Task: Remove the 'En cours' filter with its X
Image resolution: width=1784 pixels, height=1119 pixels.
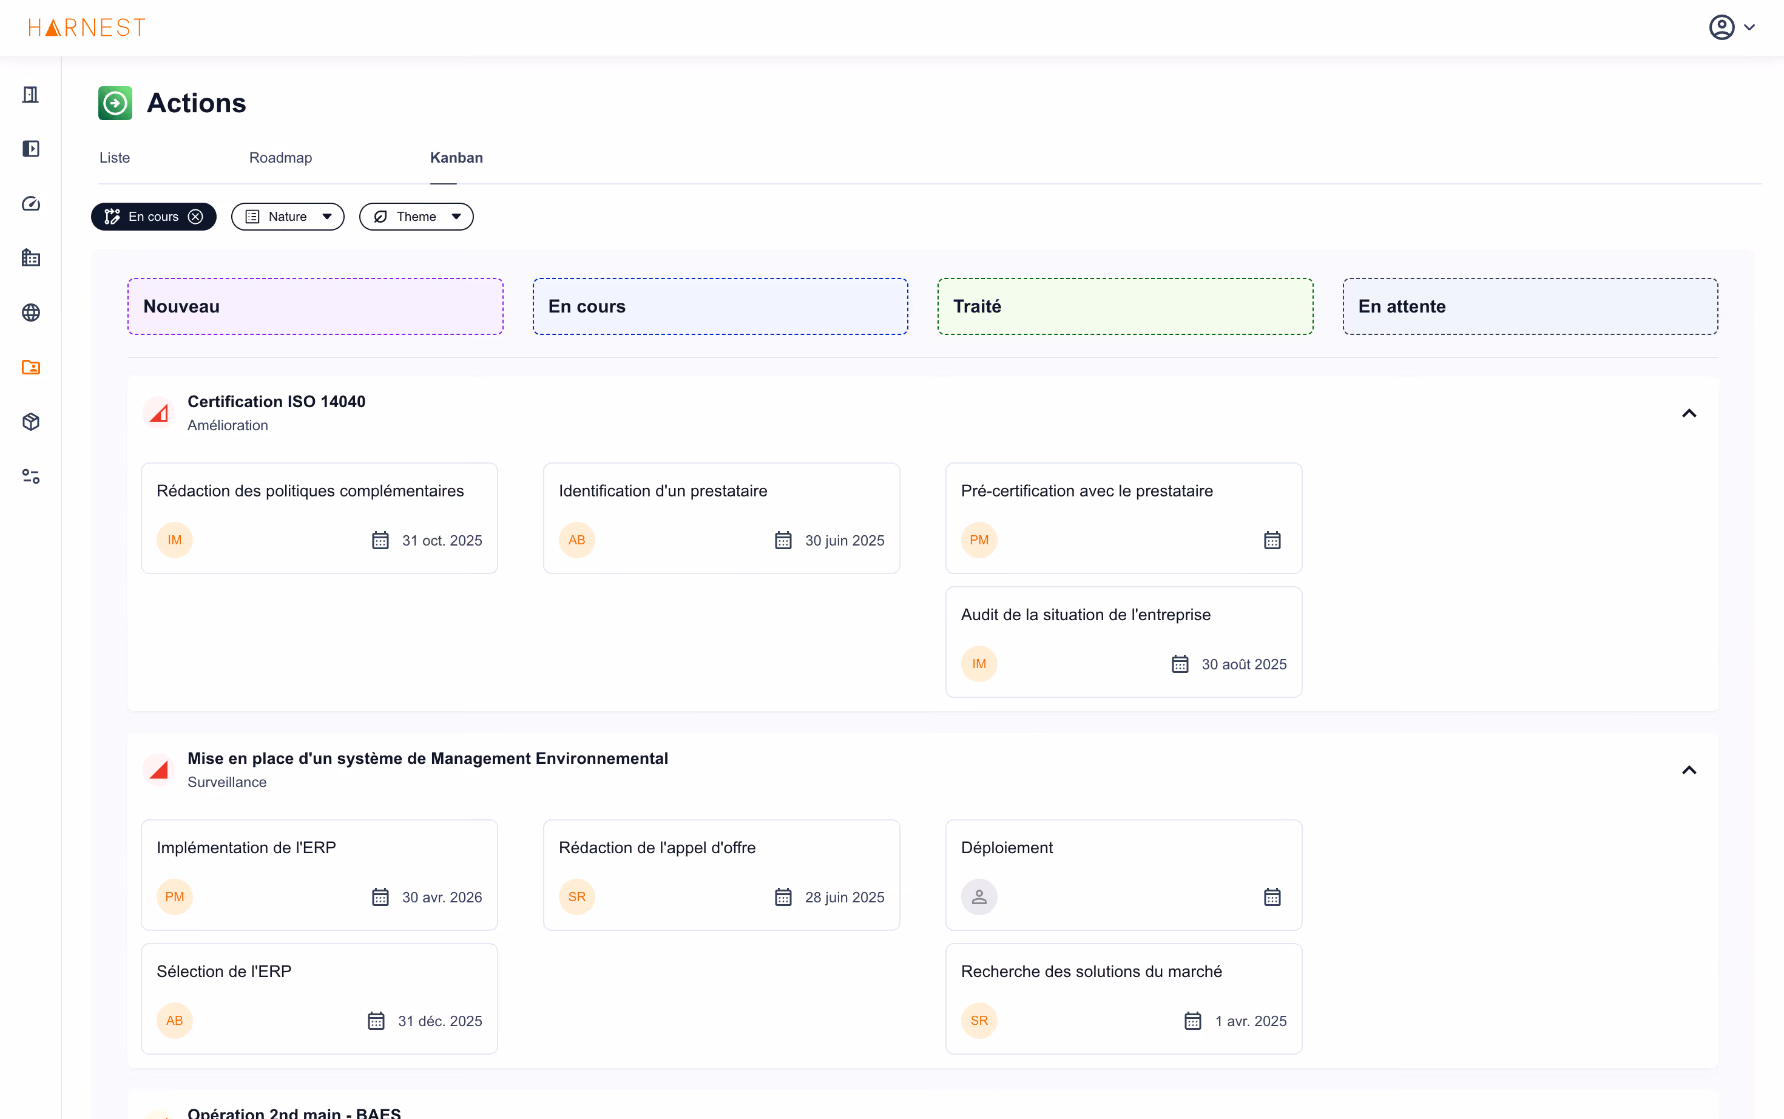Action: coord(195,216)
